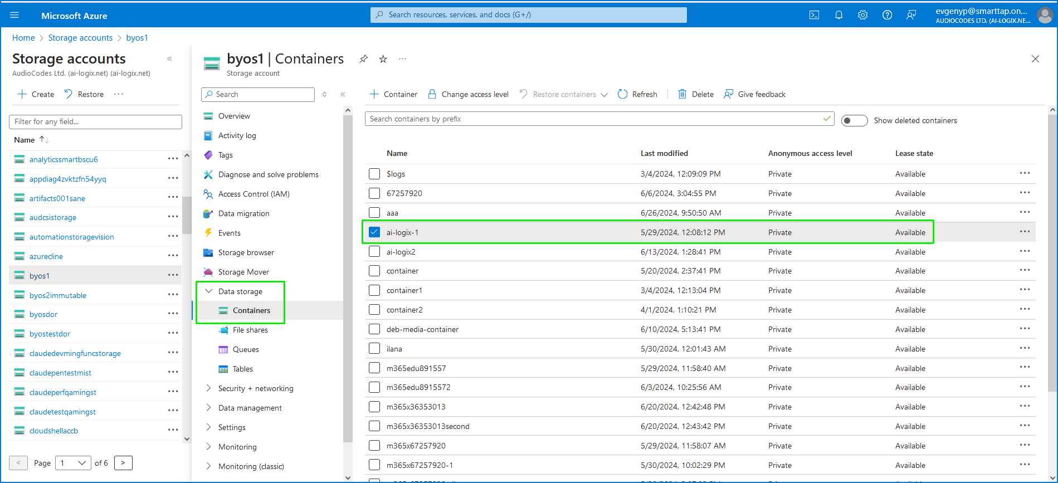Open row options for ai-logix-1 container
The height and width of the screenshot is (483, 1058).
(x=1025, y=231)
